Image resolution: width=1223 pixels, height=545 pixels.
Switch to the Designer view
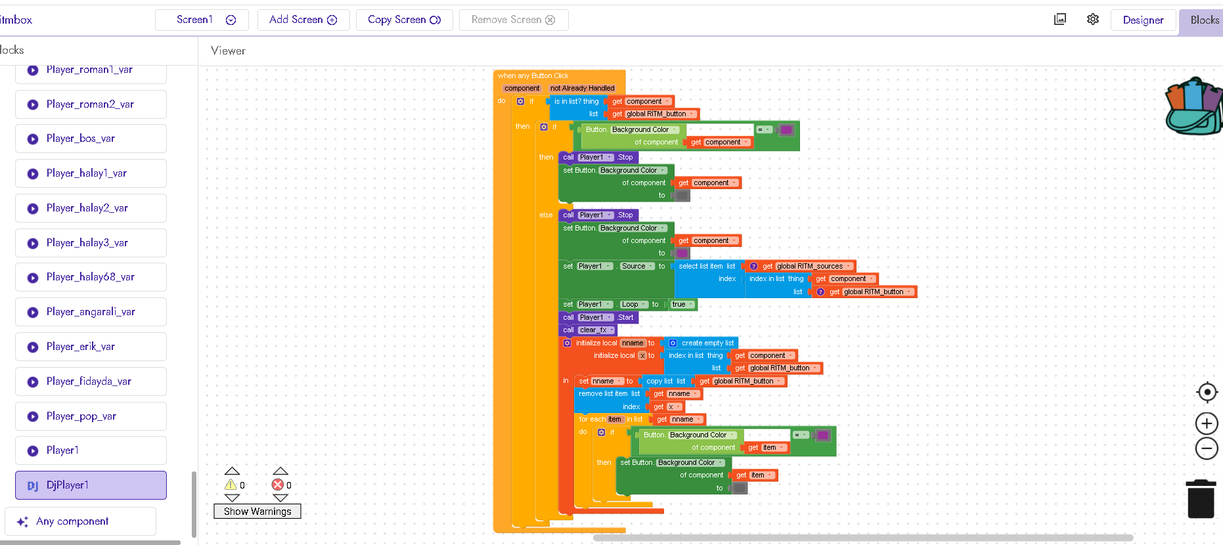coord(1143,20)
